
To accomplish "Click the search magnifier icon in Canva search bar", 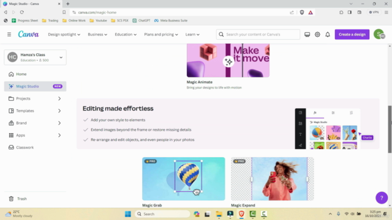I will tap(221, 34).
